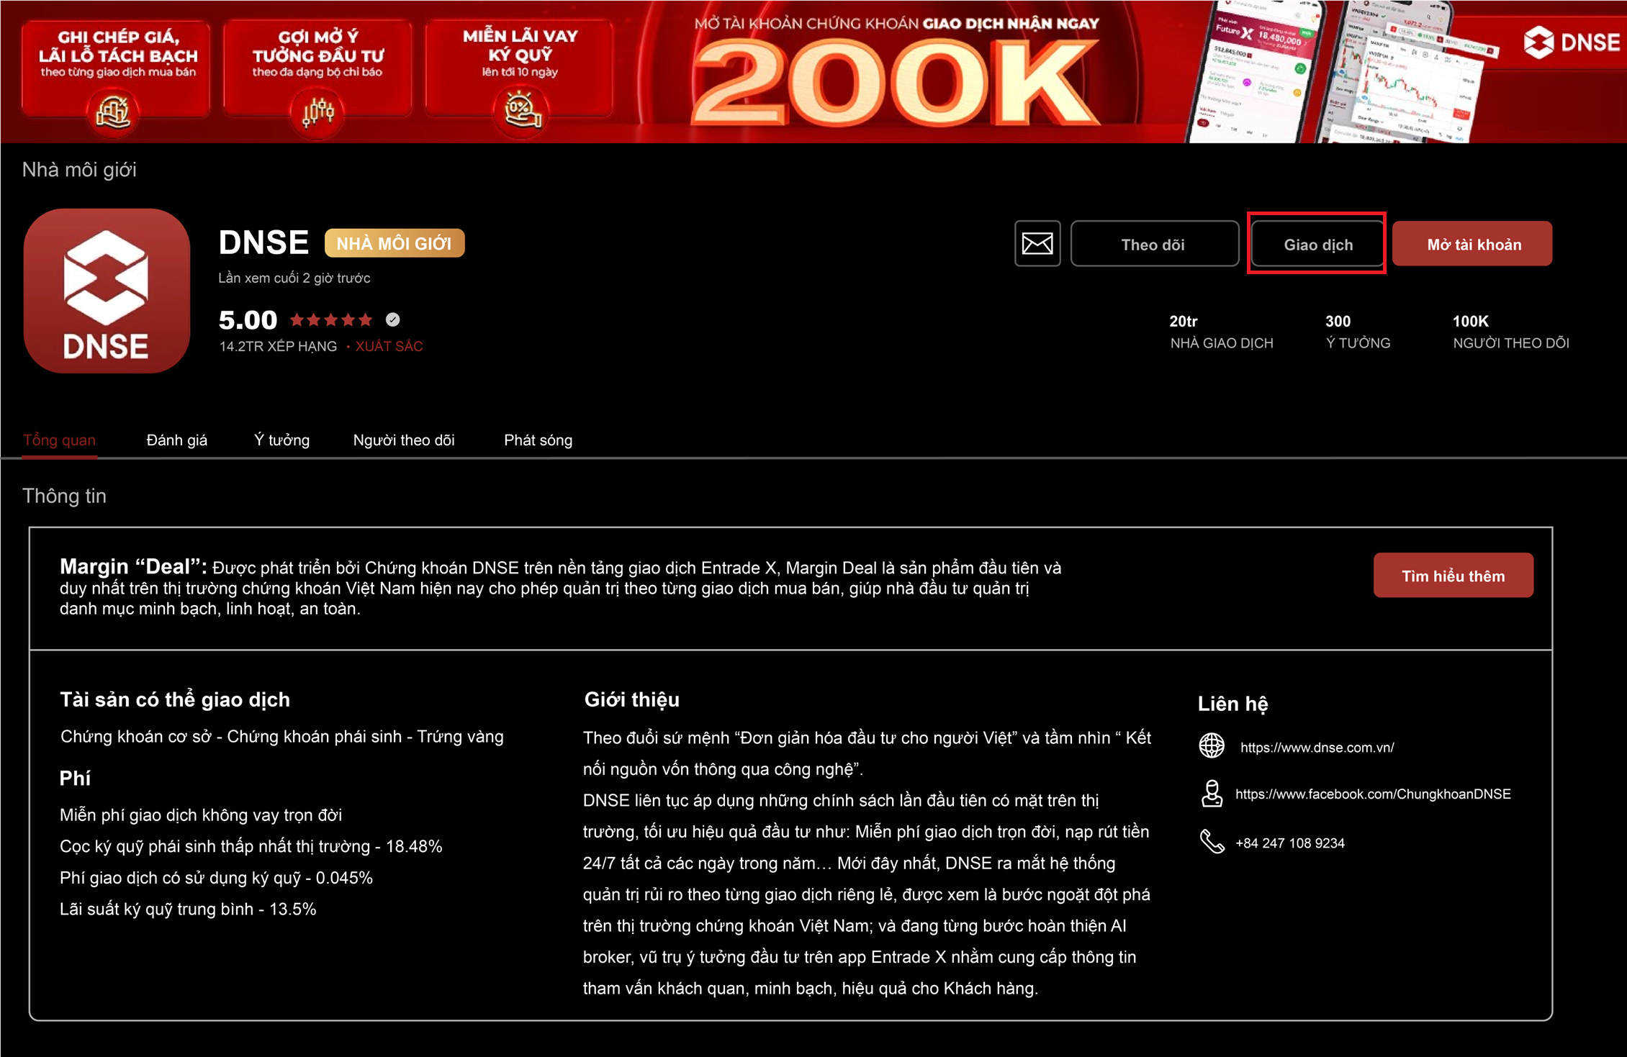
Task: Open the dnse.com.vn website link
Action: pyautogui.click(x=1317, y=748)
